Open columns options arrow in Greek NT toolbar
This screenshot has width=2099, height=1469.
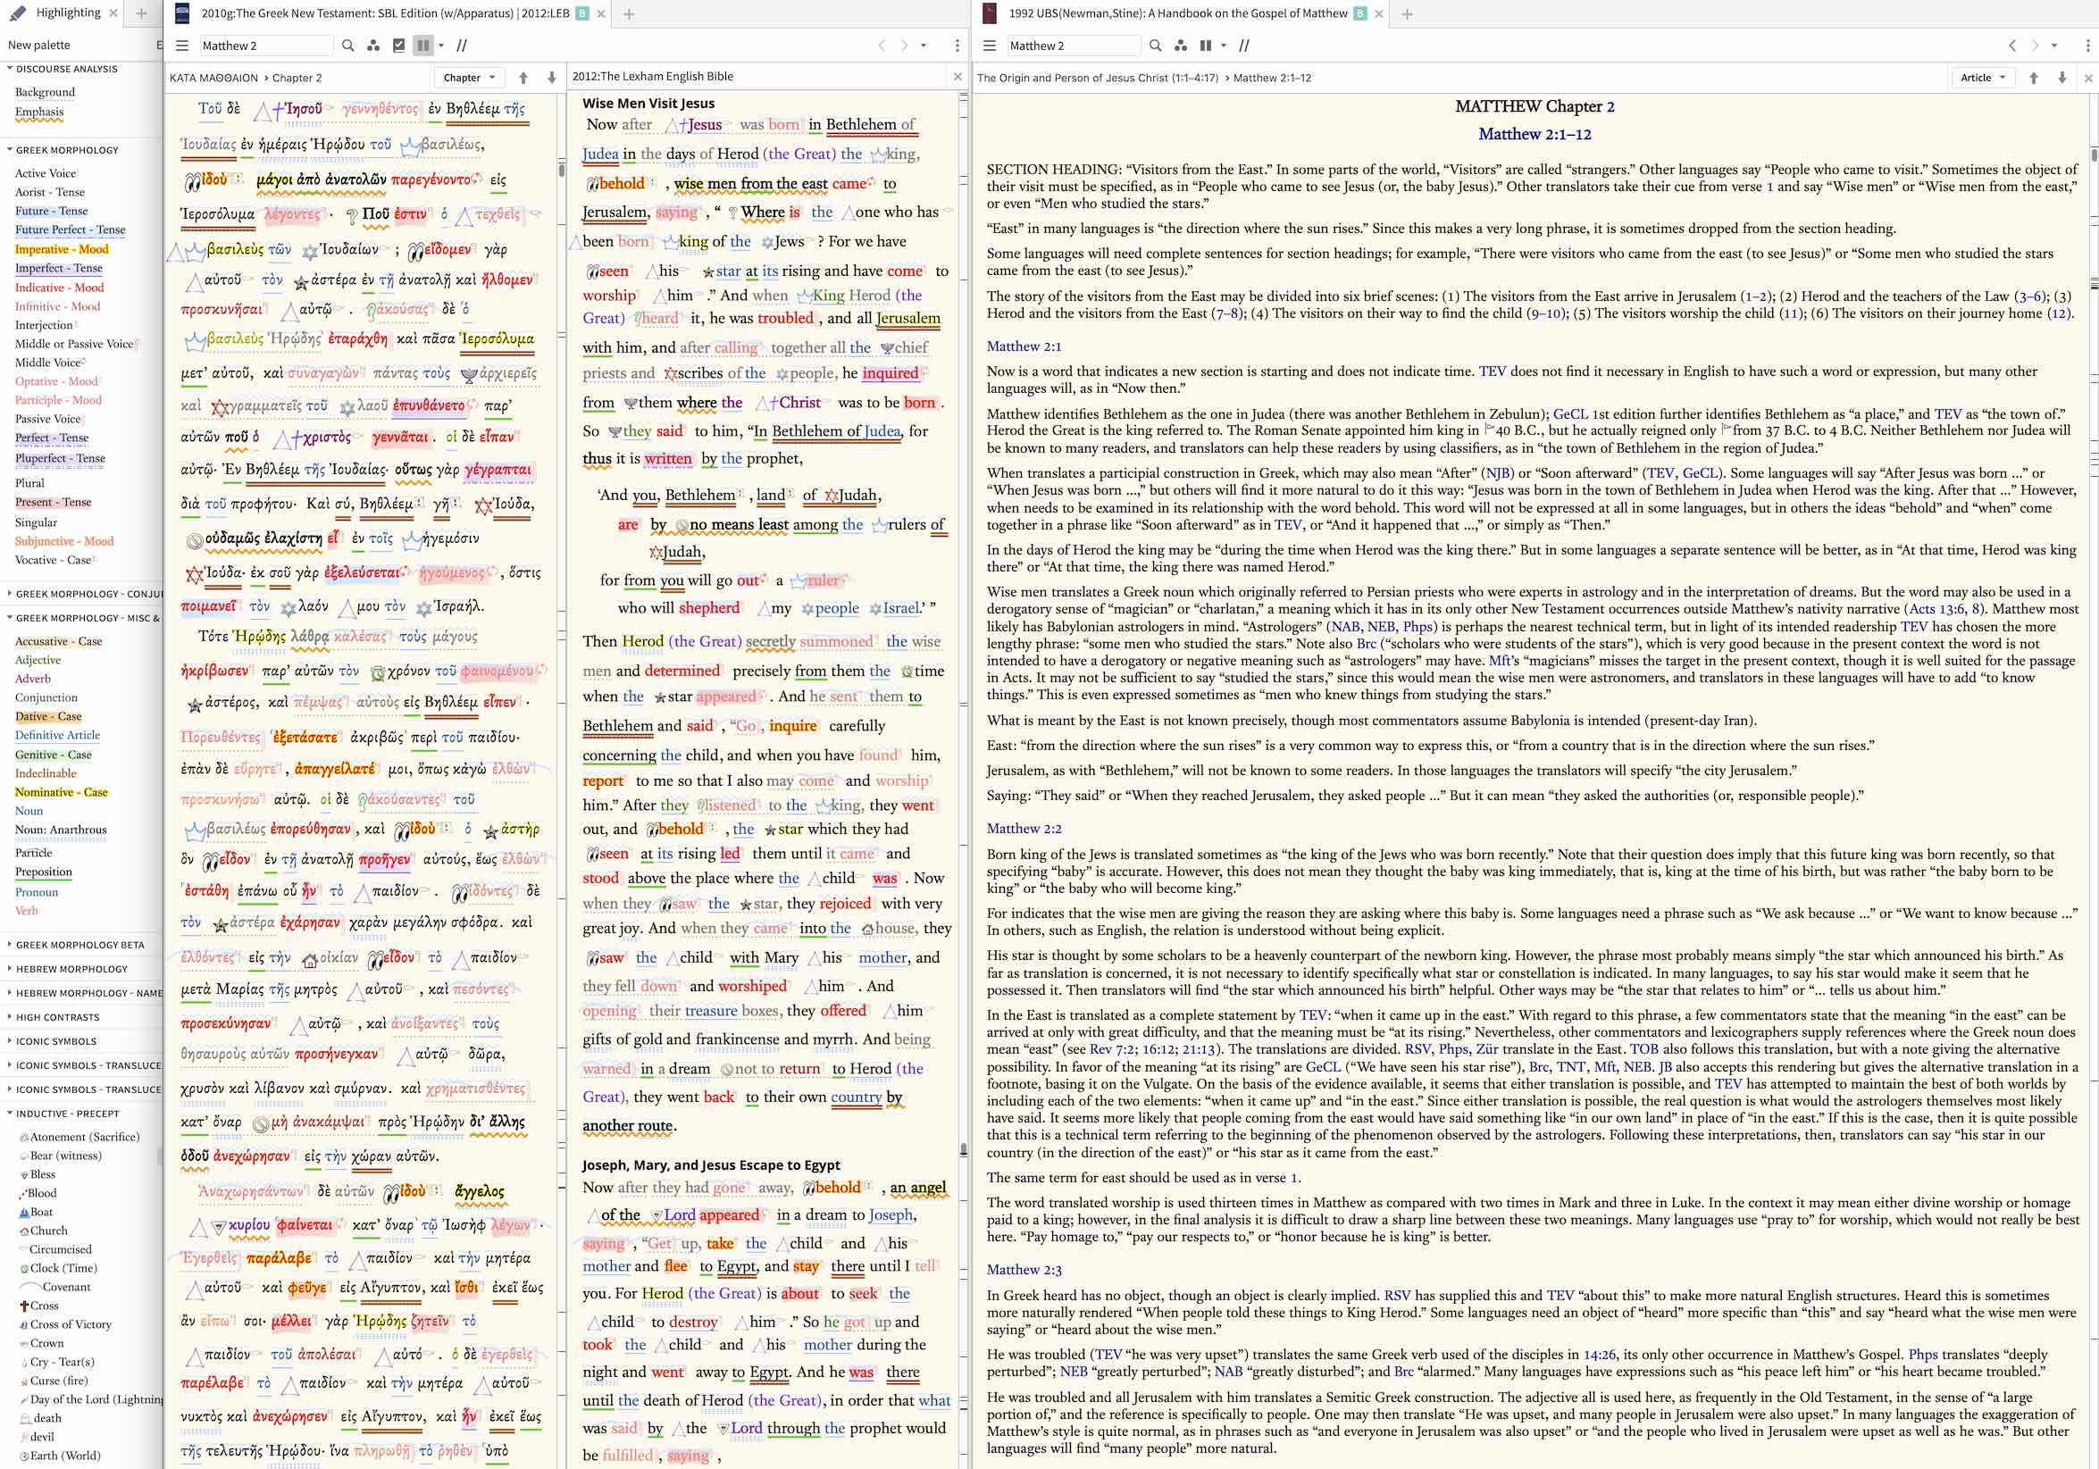click(440, 45)
